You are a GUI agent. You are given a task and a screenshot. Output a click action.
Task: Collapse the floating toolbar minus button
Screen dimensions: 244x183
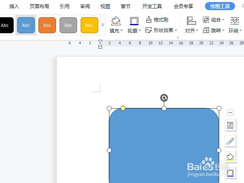[x=230, y=113]
